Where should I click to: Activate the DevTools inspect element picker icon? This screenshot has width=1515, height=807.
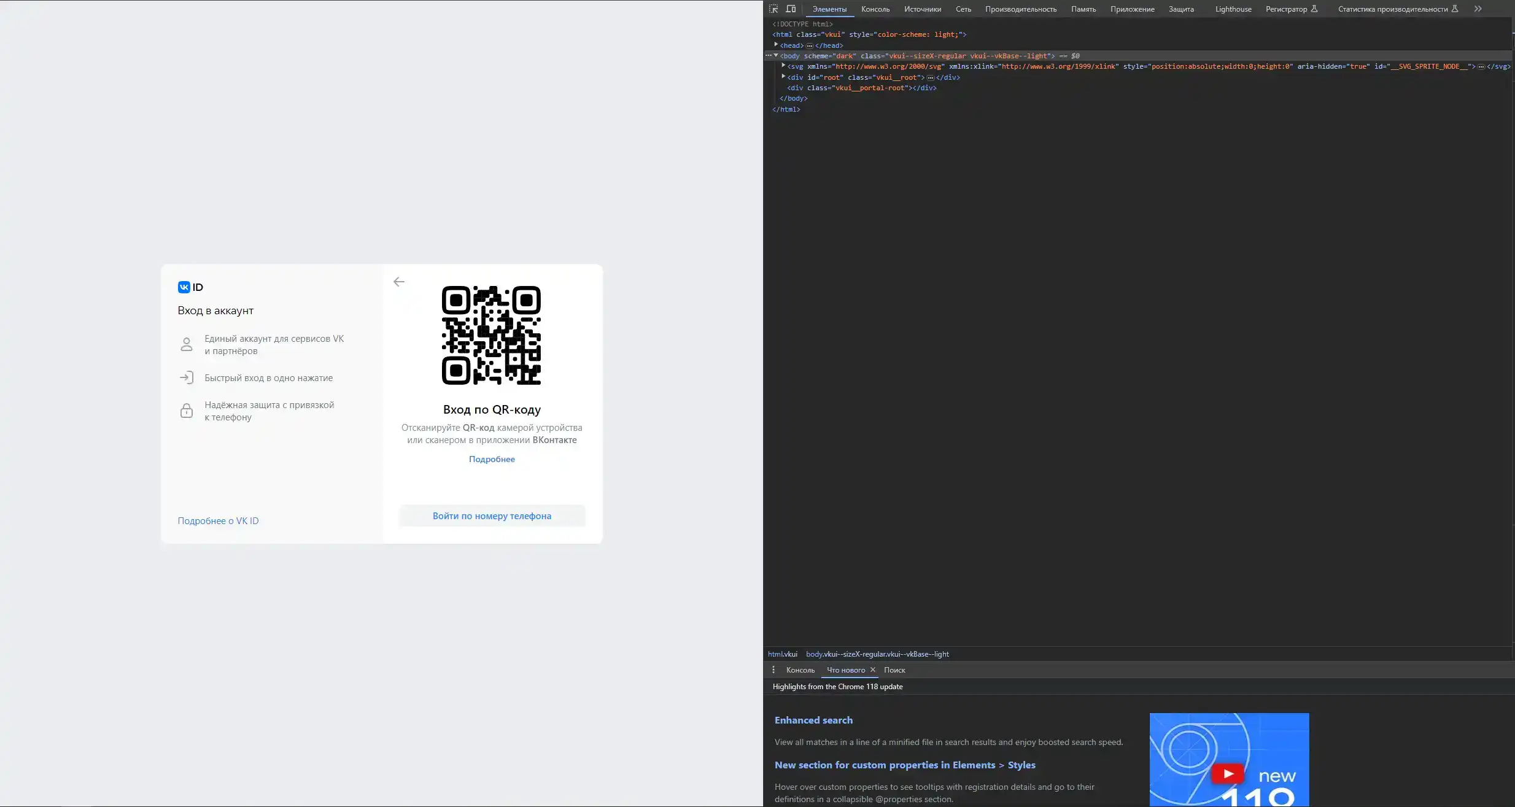click(x=773, y=9)
